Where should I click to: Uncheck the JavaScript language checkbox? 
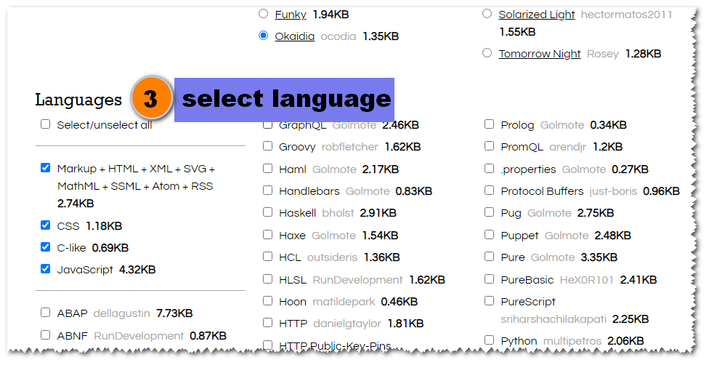[45, 268]
